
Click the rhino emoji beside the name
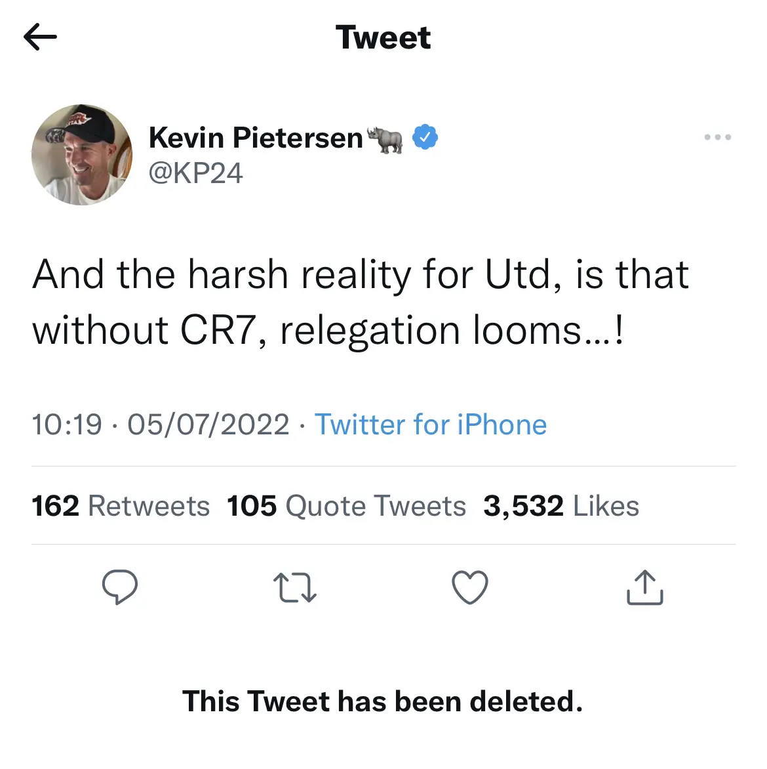point(385,138)
